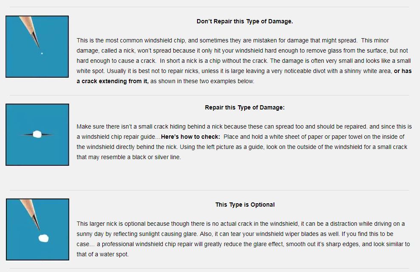Open the small nick with pencil thumbnail
The width and height of the screenshot is (420, 272).
coord(37,47)
